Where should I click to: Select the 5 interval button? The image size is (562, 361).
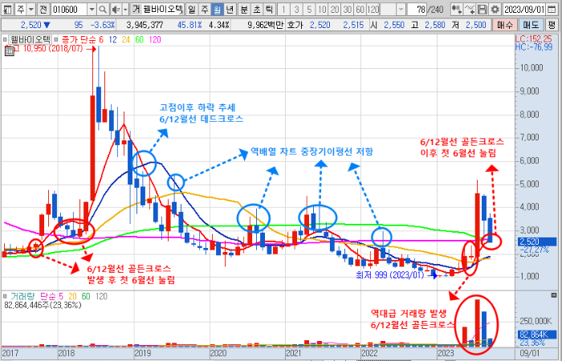pos(309,10)
